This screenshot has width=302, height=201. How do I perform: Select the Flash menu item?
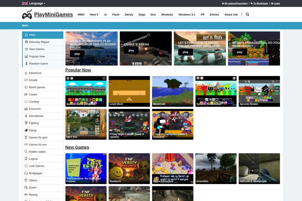coord(116,14)
